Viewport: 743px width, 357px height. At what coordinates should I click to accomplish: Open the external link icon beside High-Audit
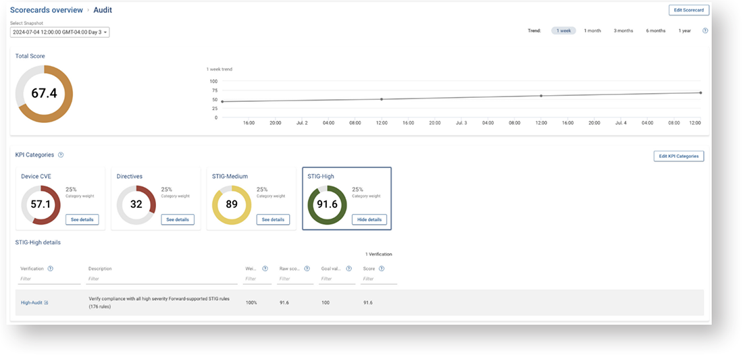point(46,302)
